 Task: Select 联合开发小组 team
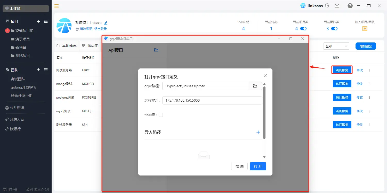(x=22, y=95)
